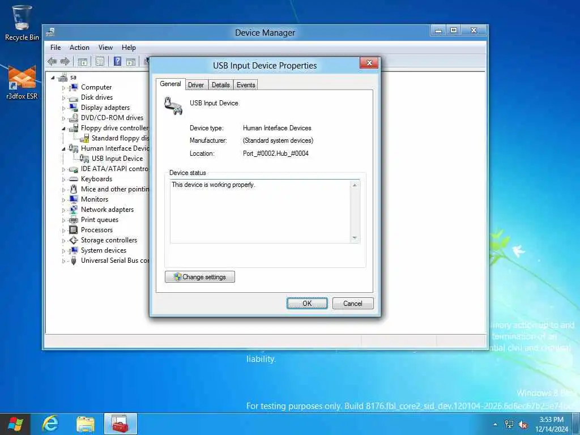Open the Start button on the taskbar
Image resolution: width=580 pixels, height=435 pixels.
pyautogui.click(x=15, y=424)
